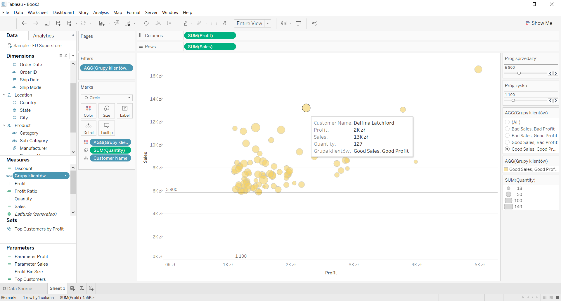Click the Share workbook icon
Image resolution: width=561 pixels, height=301 pixels.
[x=314, y=23]
